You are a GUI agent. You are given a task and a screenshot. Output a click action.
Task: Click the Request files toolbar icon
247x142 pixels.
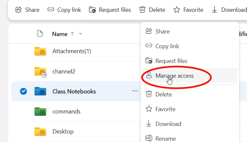point(92,10)
